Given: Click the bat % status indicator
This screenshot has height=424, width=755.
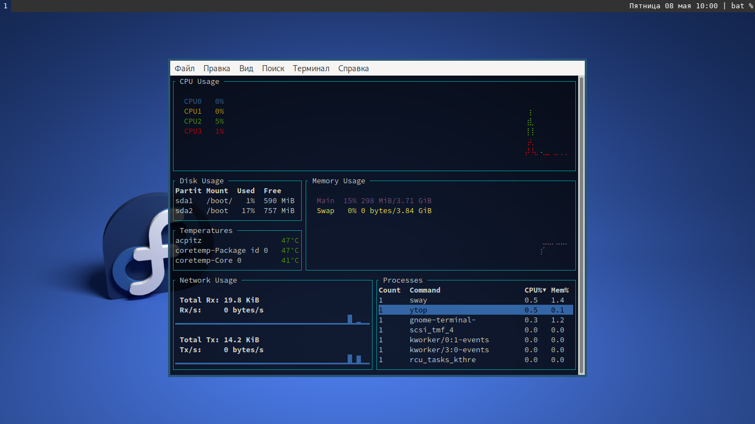Looking at the screenshot, I should click(742, 6).
